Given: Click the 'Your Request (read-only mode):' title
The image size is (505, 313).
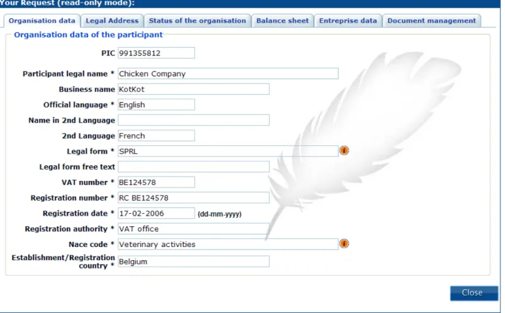Looking at the screenshot, I should click(67, 3).
